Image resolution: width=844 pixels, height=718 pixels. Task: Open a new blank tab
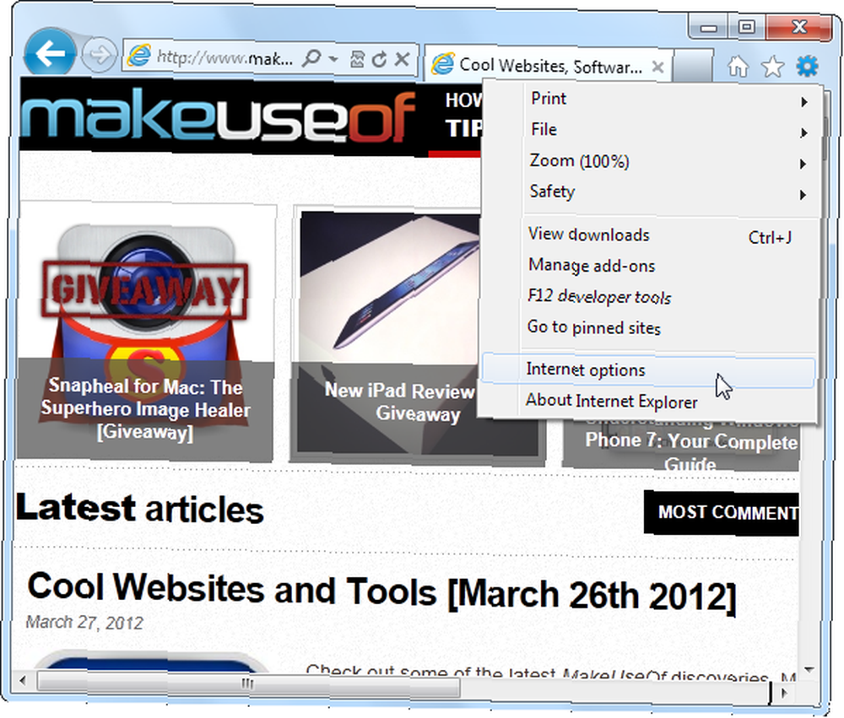(x=693, y=65)
